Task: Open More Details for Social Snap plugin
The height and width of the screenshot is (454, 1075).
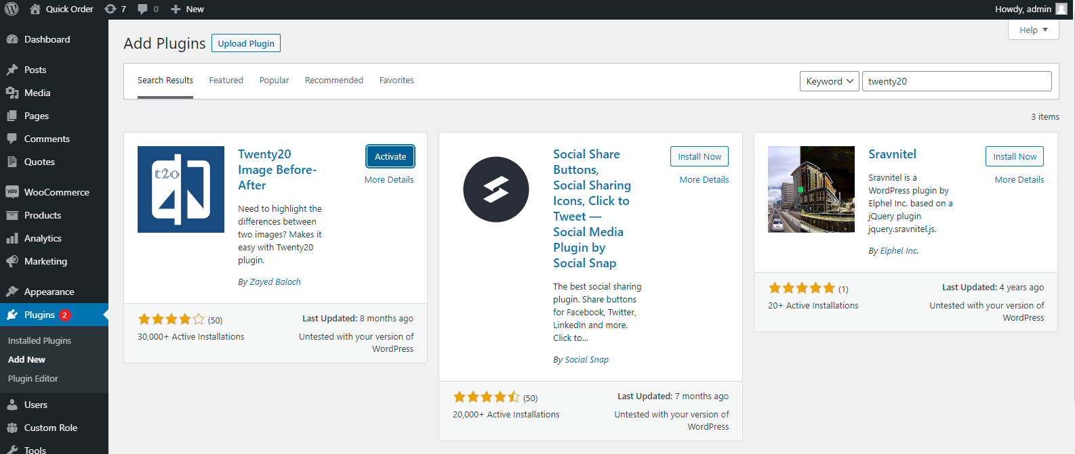Action: (704, 179)
